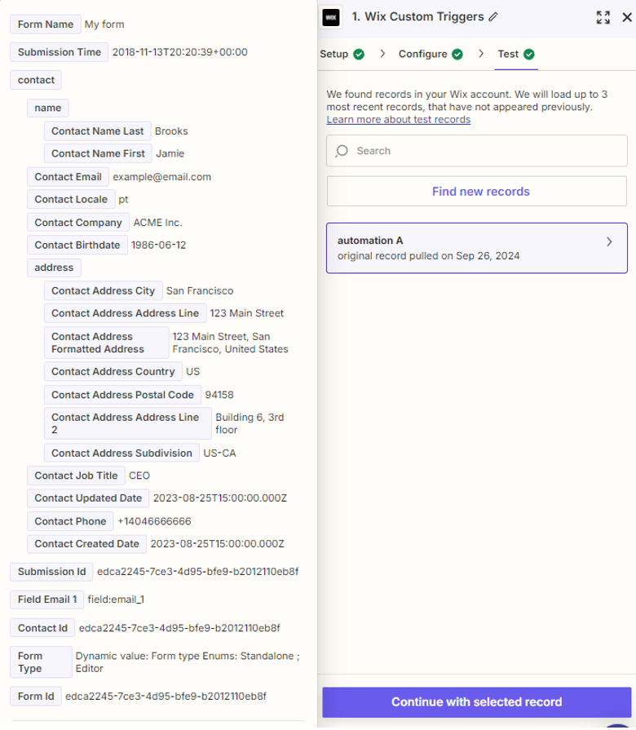Click the green checkmark next to Setup
This screenshot has width=636, height=730.
[359, 55]
